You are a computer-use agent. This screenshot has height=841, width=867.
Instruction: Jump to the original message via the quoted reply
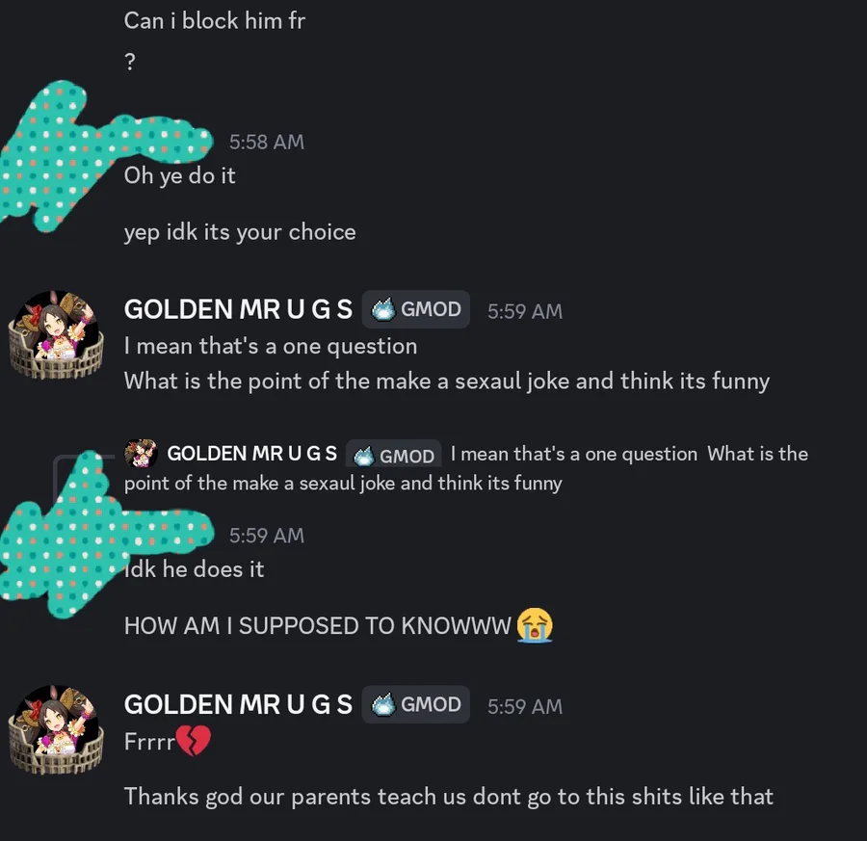[466, 468]
